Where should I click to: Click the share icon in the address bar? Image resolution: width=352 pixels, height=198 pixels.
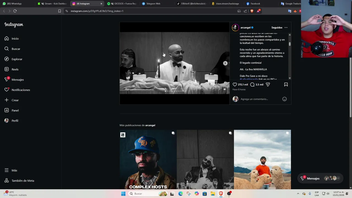(x=245, y=11)
